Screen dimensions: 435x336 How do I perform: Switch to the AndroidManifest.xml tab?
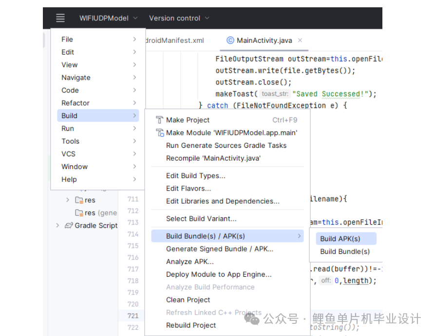point(175,40)
